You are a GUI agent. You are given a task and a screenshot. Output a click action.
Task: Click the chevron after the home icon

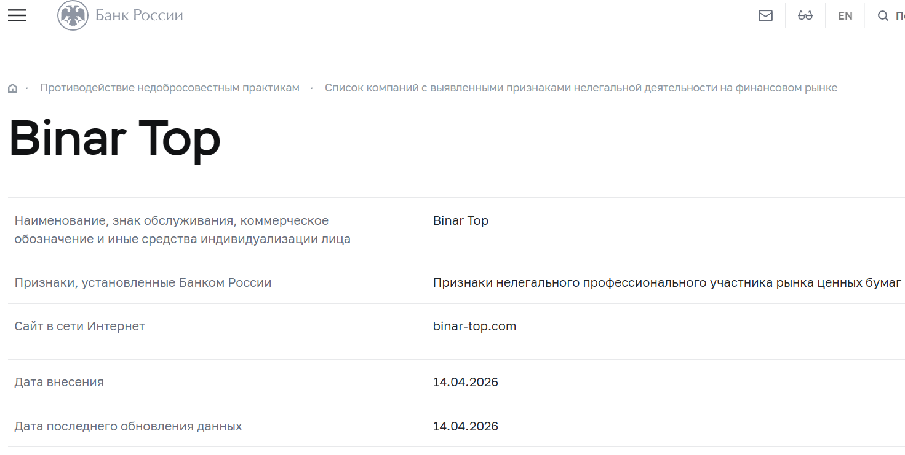(x=28, y=87)
